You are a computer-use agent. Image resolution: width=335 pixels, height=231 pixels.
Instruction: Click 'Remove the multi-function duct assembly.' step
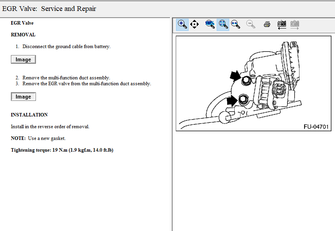tap(66, 78)
